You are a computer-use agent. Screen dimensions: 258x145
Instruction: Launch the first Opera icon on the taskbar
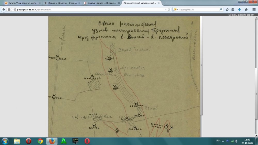tap(28, 141)
